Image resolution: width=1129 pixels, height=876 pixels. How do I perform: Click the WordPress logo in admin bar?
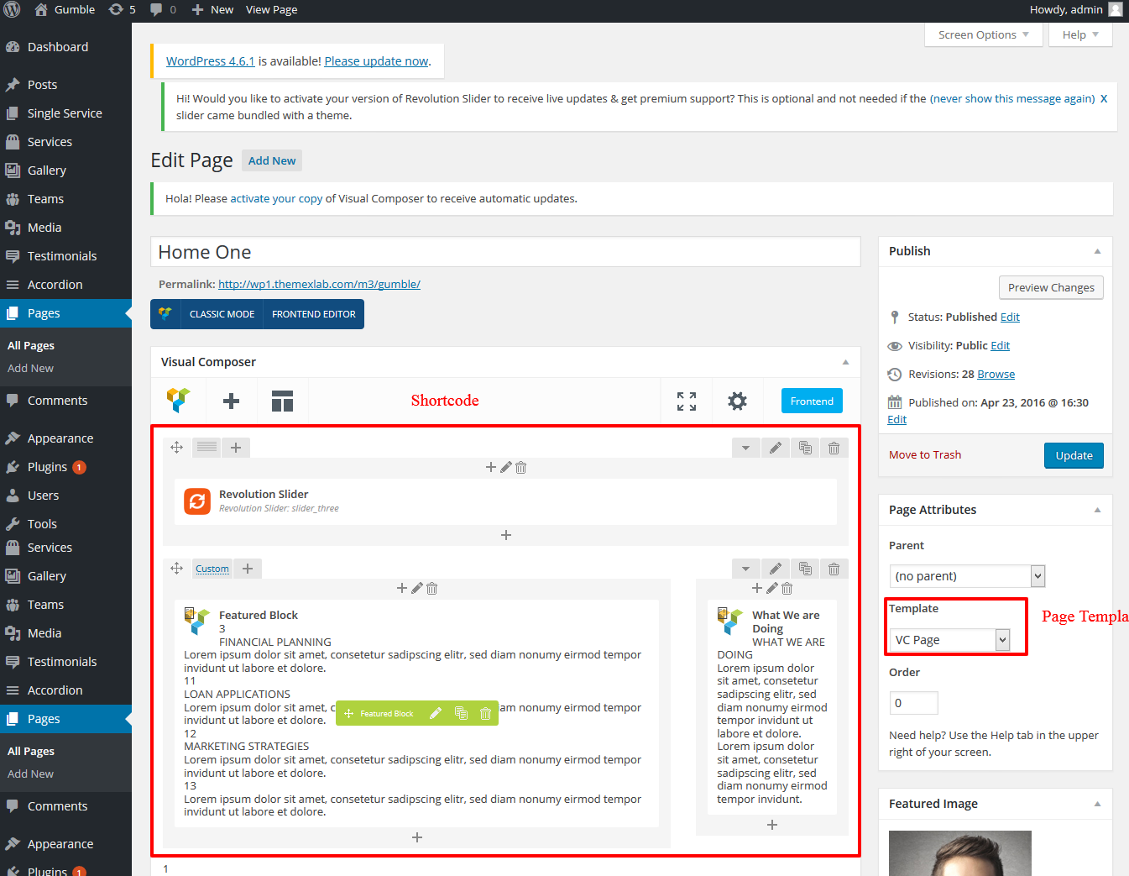coord(12,10)
